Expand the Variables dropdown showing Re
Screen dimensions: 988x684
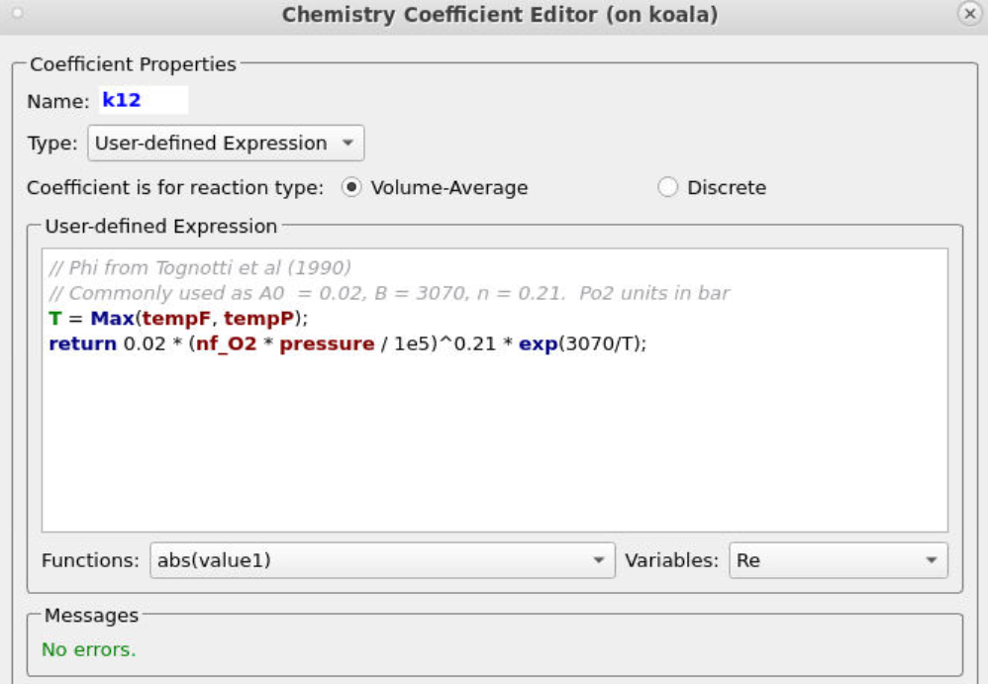pos(838,560)
